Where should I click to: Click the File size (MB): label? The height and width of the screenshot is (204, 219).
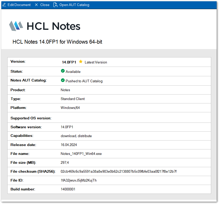[x=23, y=162]
